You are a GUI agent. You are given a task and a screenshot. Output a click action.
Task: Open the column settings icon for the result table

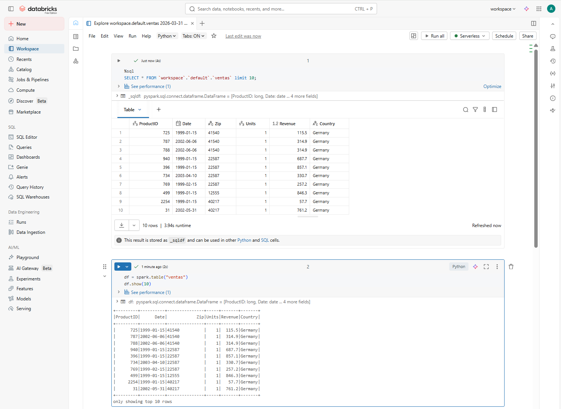(485, 109)
